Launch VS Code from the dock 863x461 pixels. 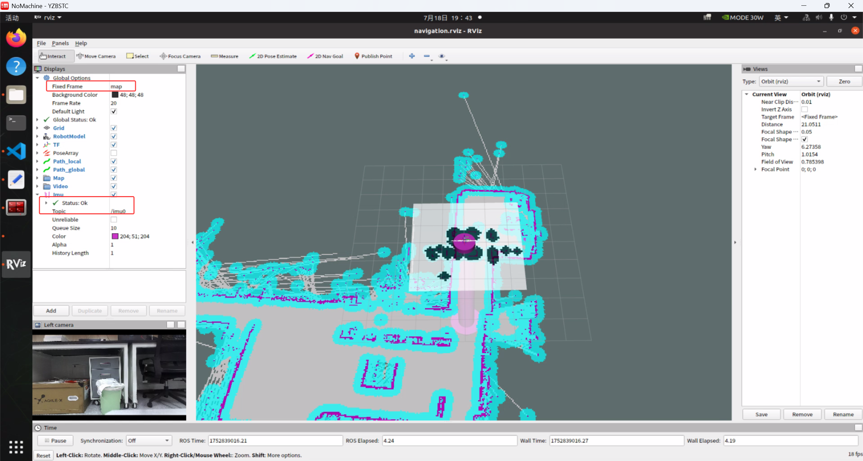pyautogui.click(x=16, y=151)
